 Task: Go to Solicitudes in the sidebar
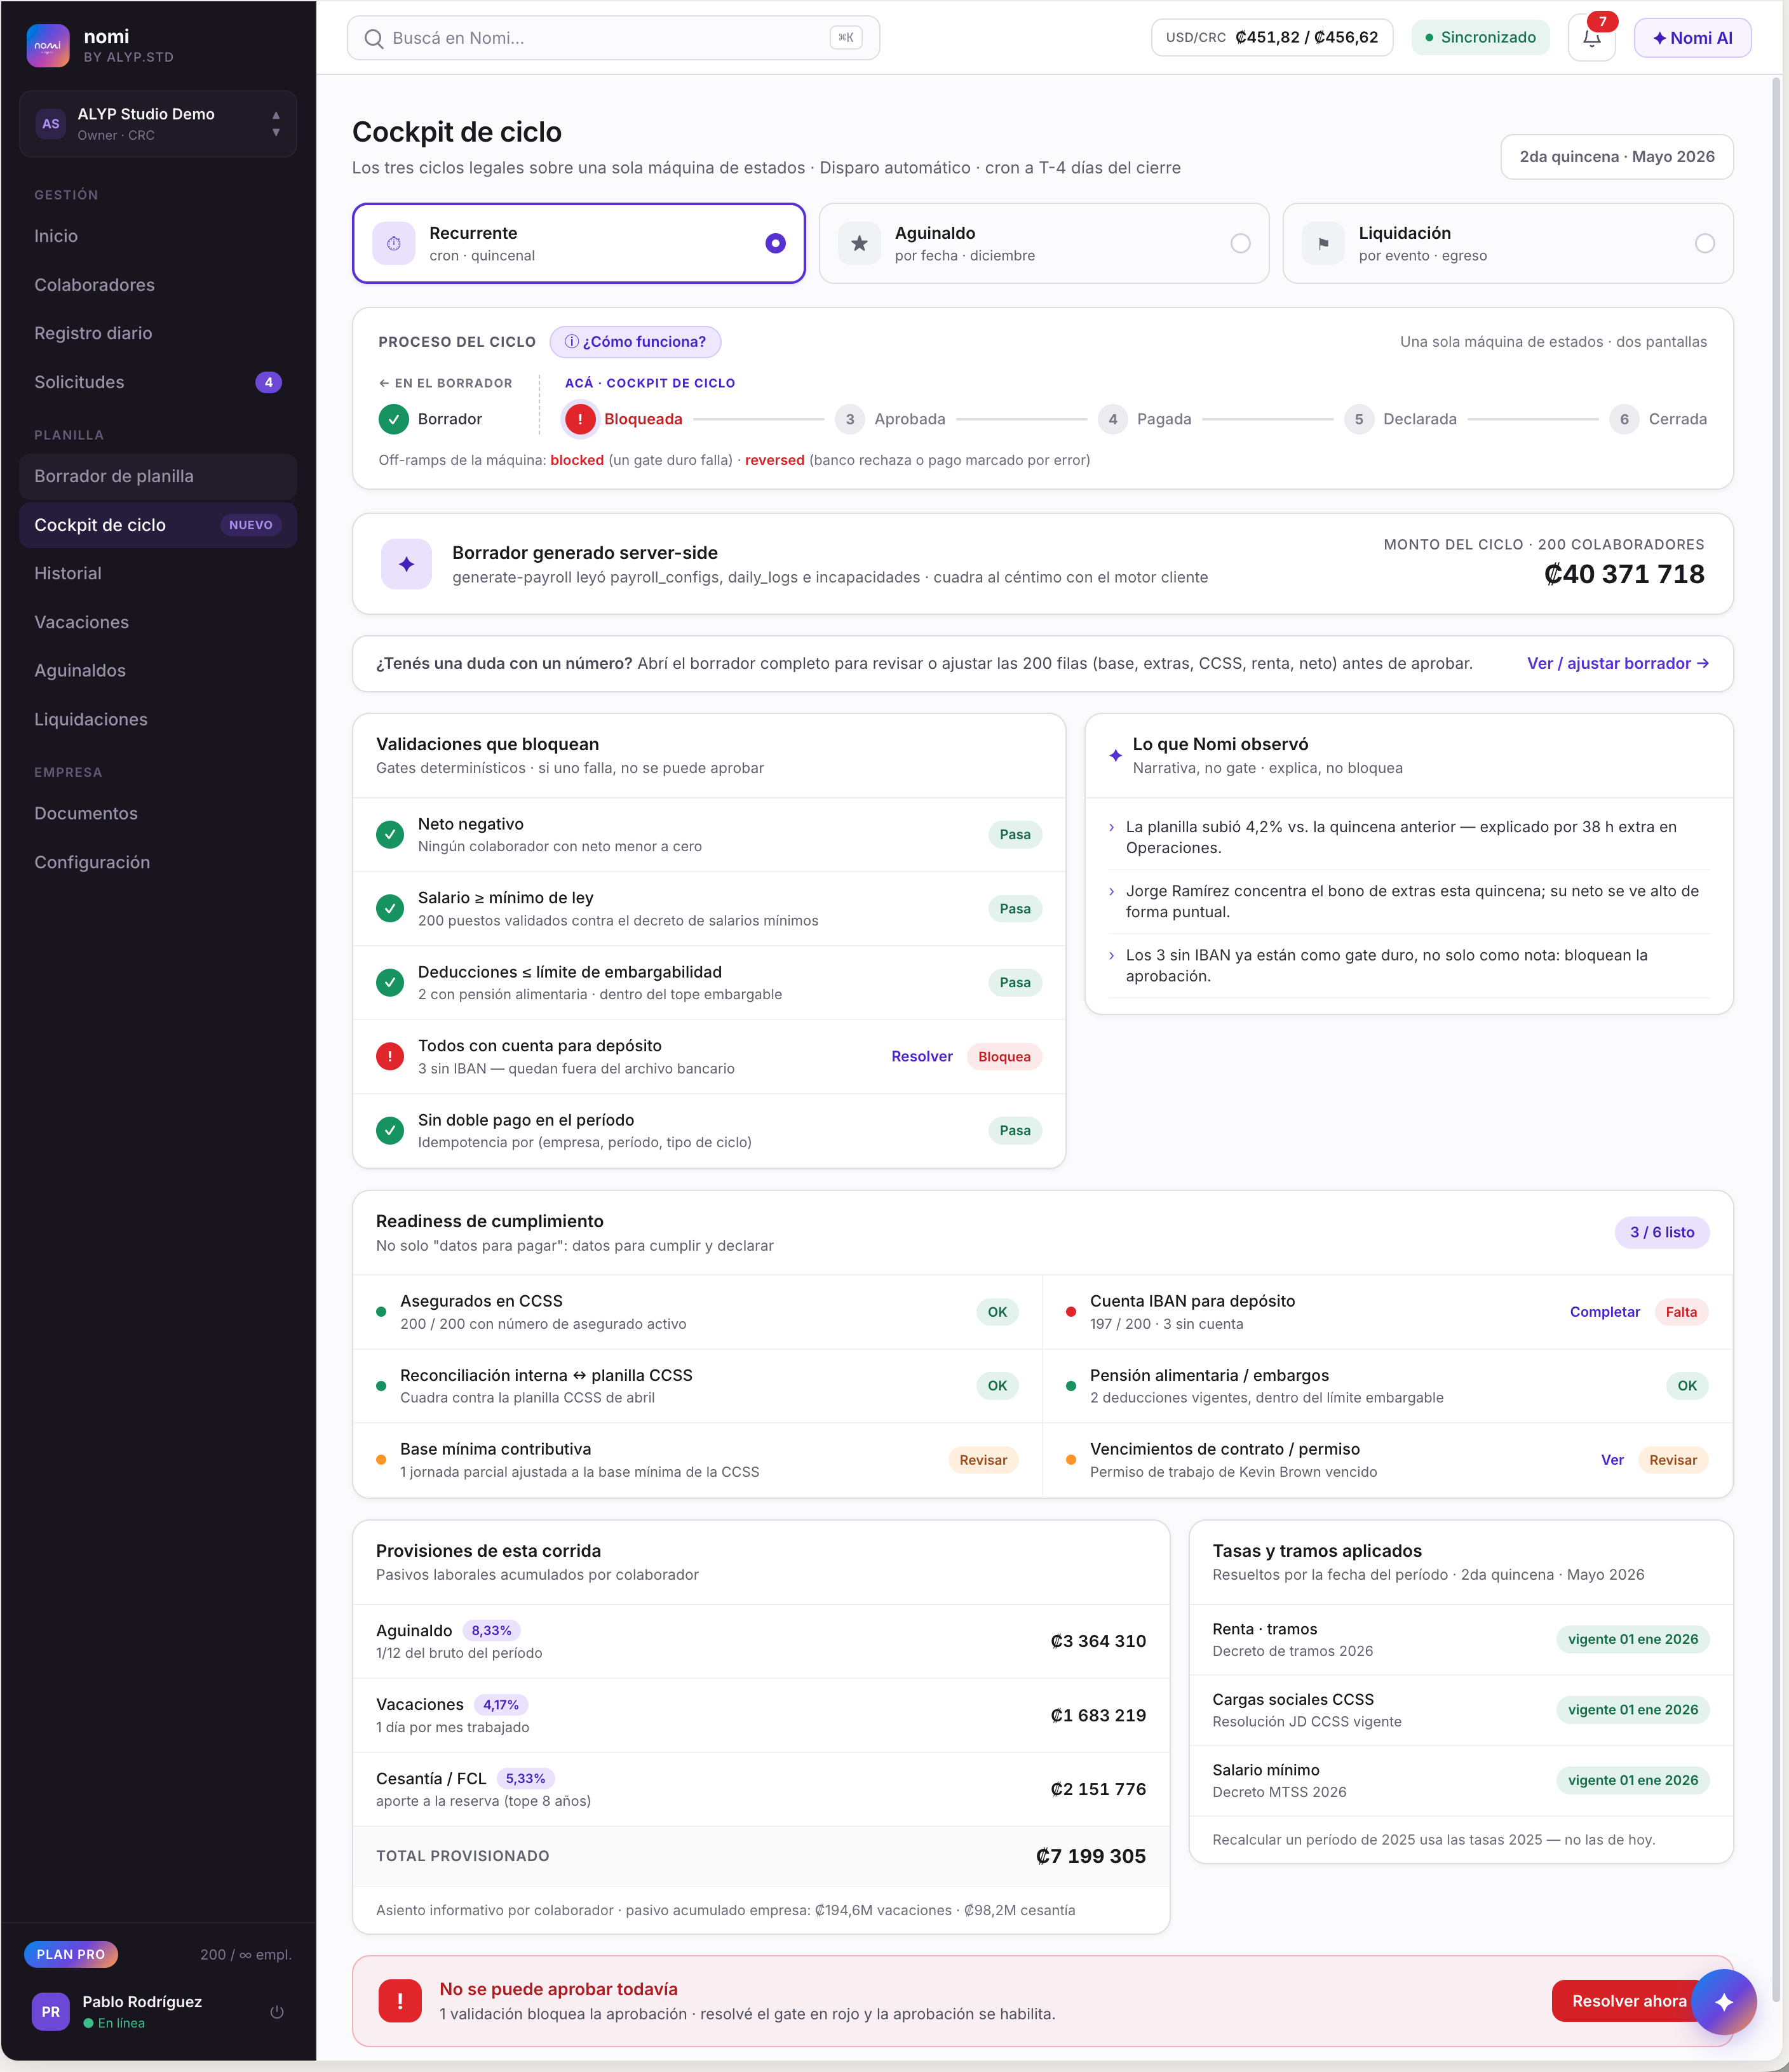pos(158,382)
